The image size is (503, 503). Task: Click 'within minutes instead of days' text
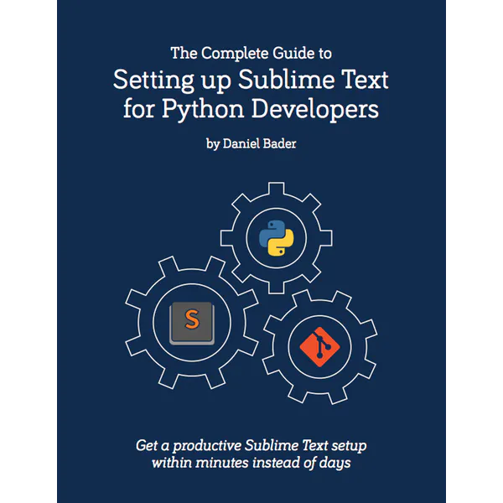click(x=251, y=463)
